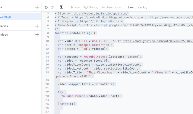Click 'video.statistics.viewCount' text
Image resolution: width=193 pixels, height=114 pixels.
coord(117,64)
